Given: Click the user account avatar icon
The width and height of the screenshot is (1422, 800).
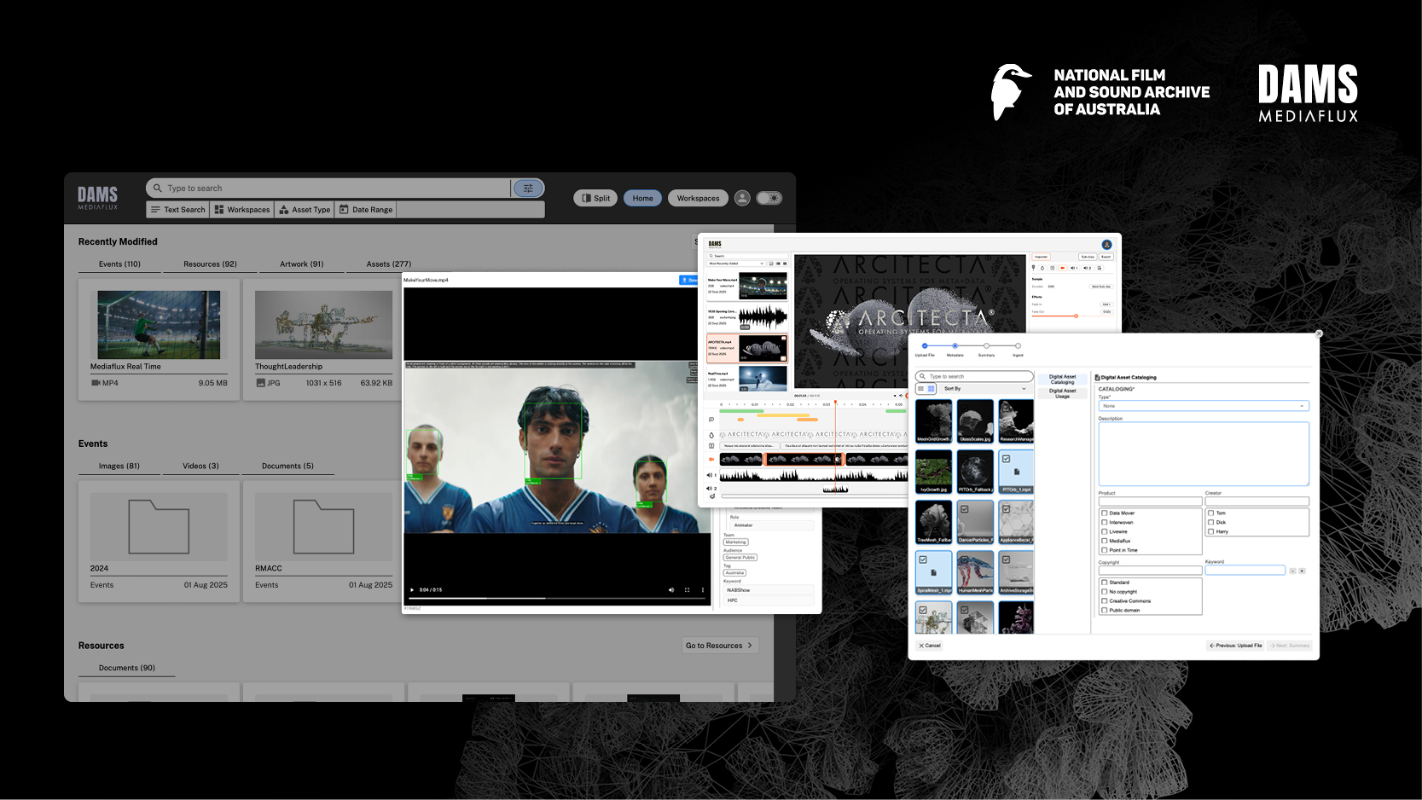Looking at the screenshot, I should pos(742,198).
